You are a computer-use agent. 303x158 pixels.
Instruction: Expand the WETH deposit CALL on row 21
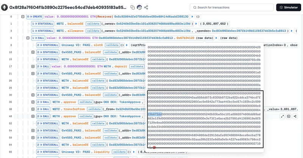tap(33, 66)
